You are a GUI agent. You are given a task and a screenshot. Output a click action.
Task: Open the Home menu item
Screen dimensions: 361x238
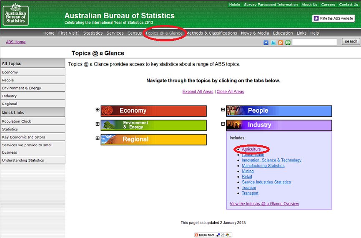[49, 33]
